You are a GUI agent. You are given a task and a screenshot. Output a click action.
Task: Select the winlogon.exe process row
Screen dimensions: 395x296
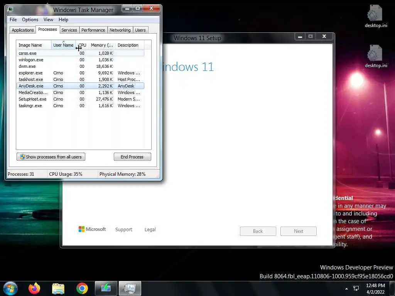click(80, 60)
